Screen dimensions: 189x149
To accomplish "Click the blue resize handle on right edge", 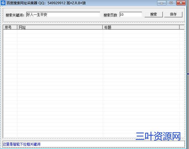I will point(188,74).
